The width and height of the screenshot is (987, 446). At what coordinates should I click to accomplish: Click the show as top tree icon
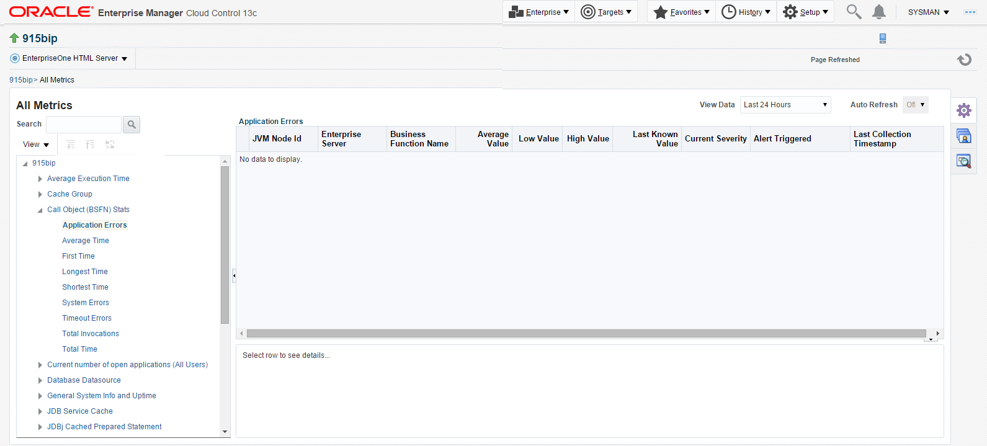[110, 145]
